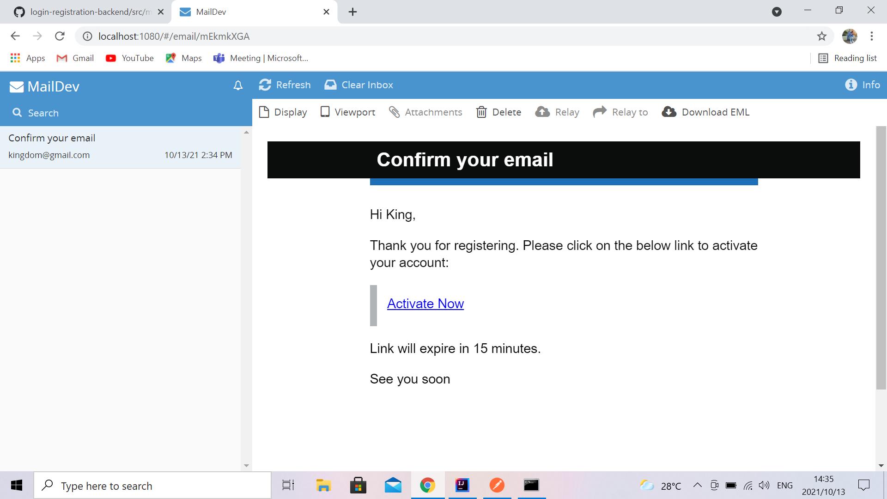Click the Relay cloud upload icon
This screenshot has width=887, height=499.
tap(542, 112)
